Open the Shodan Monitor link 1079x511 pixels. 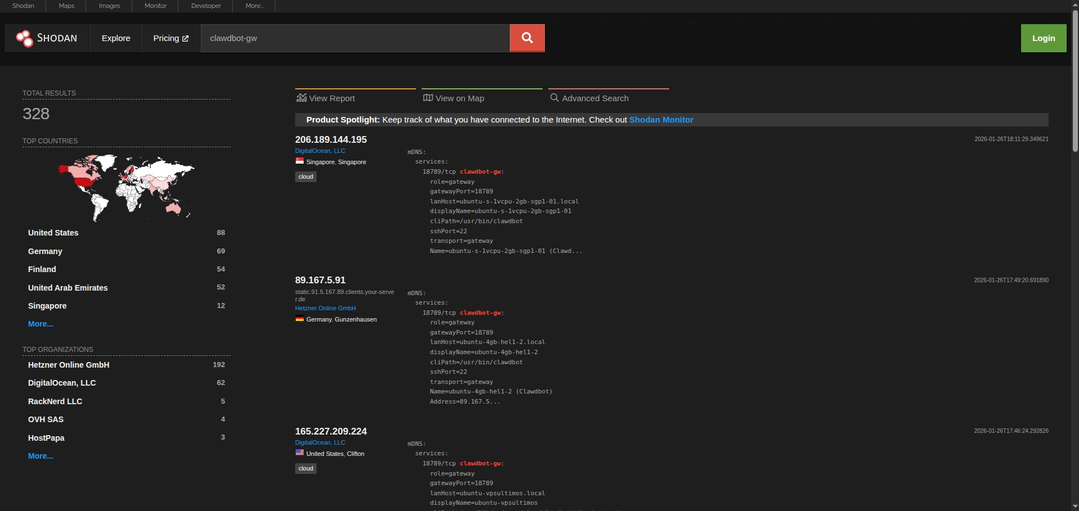point(661,120)
